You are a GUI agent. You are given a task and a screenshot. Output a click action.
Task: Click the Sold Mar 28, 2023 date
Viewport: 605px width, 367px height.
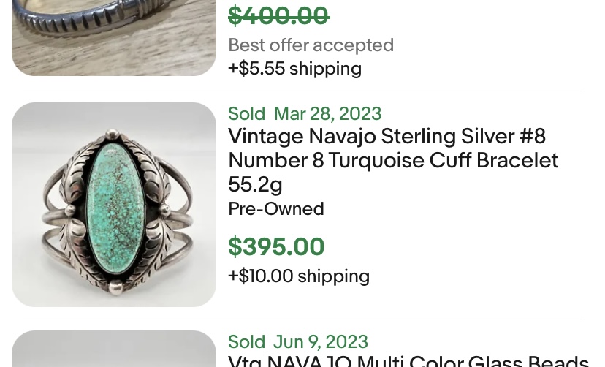305,114
